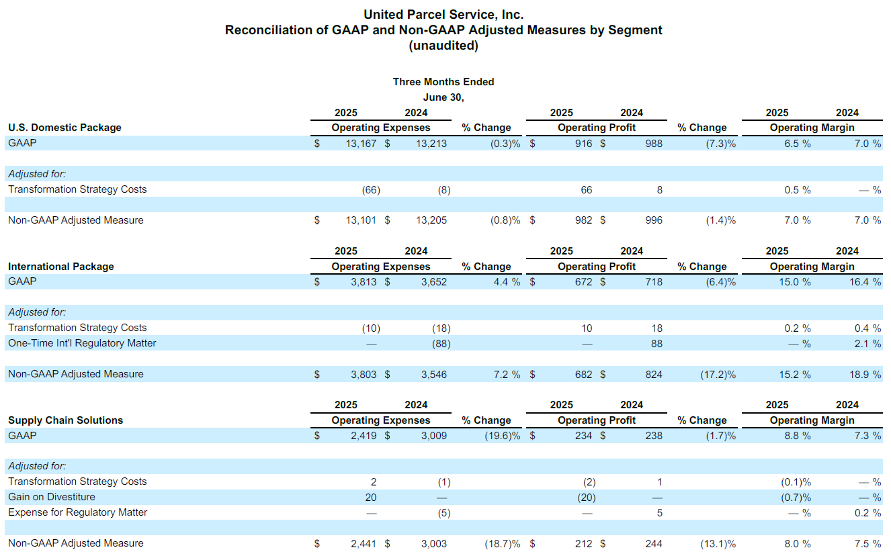Select the 15.0 % operating margin value
This screenshot has height=558, width=891.
pos(795,282)
